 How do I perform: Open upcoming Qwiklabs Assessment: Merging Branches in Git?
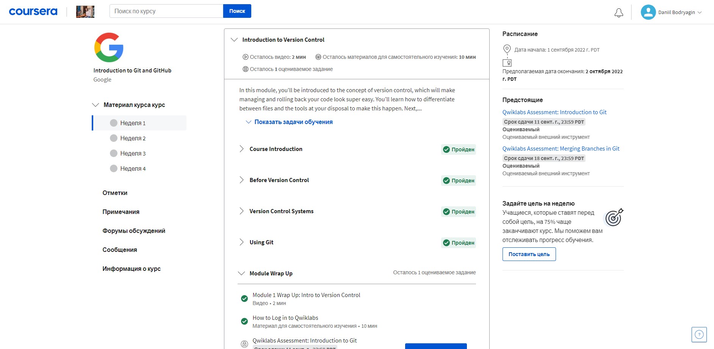[561, 149]
